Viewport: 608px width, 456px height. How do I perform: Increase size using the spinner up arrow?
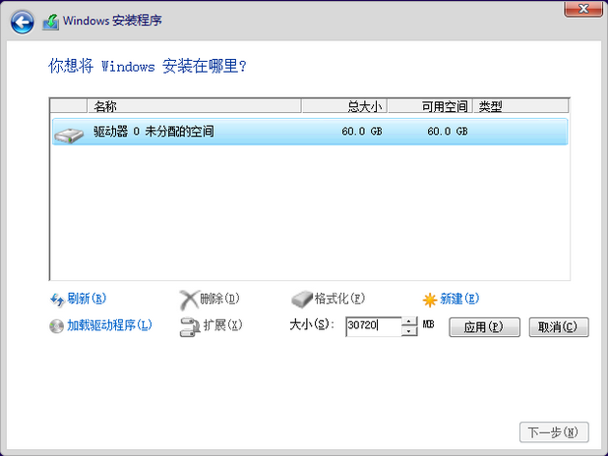[409, 322]
